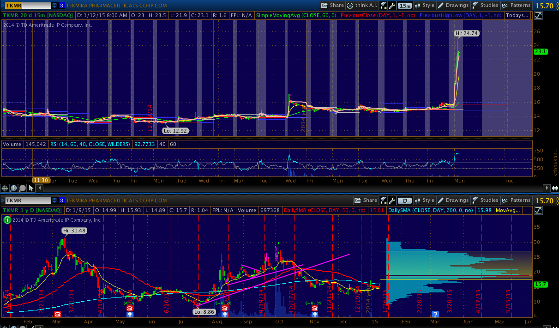Open the 15m timeframe selector

point(405,6)
